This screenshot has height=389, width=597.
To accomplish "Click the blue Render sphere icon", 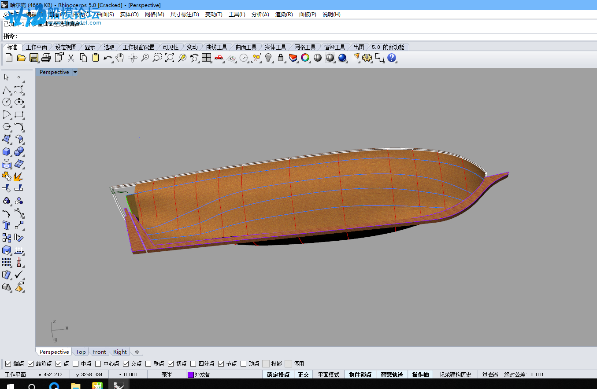I will point(343,58).
